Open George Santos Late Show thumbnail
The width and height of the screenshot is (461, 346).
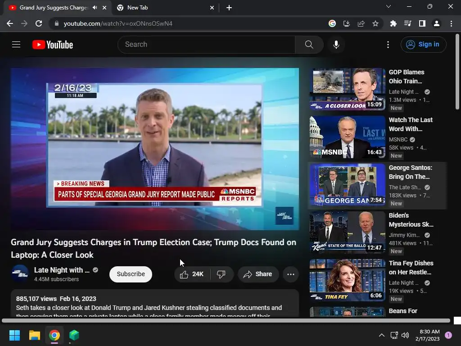click(347, 184)
